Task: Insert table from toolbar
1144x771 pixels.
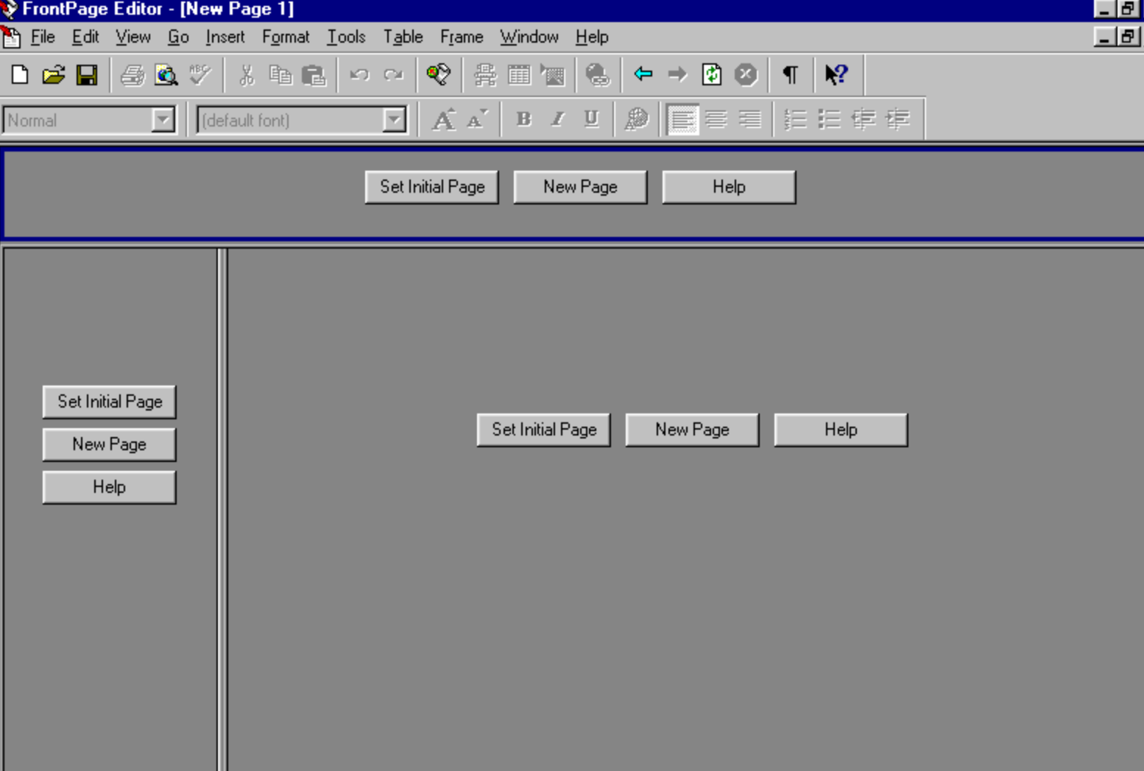Action: pos(519,74)
